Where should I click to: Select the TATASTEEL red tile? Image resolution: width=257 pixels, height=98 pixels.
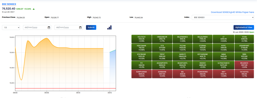pyautogui.click(x=244, y=74)
